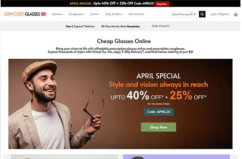This screenshot has width=242, height=159.
Task: Click the UK flag icon in logo
Action: 43,14
